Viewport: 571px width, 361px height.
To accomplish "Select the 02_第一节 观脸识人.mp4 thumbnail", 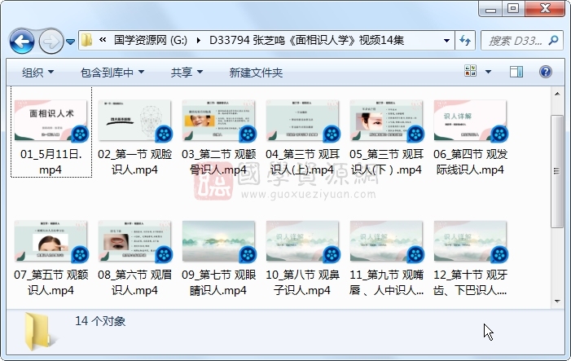I will pos(134,121).
